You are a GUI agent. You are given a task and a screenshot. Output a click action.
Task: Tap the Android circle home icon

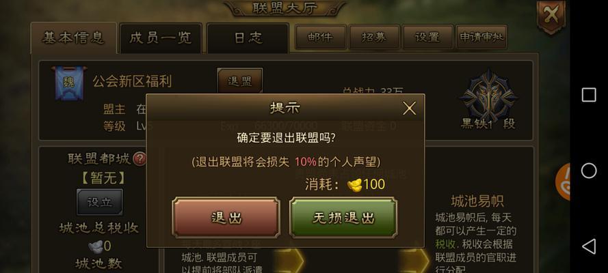pos(589,171)
